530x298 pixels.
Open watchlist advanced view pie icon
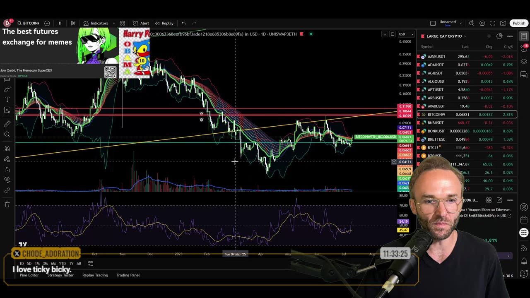tap(499, 36)
